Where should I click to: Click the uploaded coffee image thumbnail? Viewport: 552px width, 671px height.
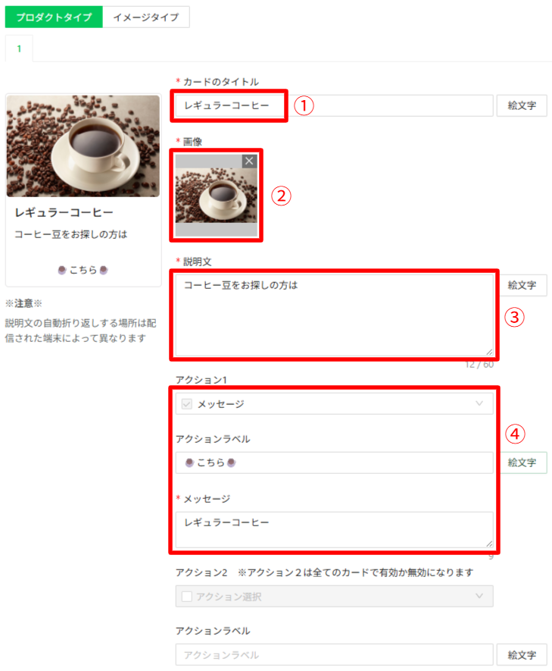pos(217,196)
